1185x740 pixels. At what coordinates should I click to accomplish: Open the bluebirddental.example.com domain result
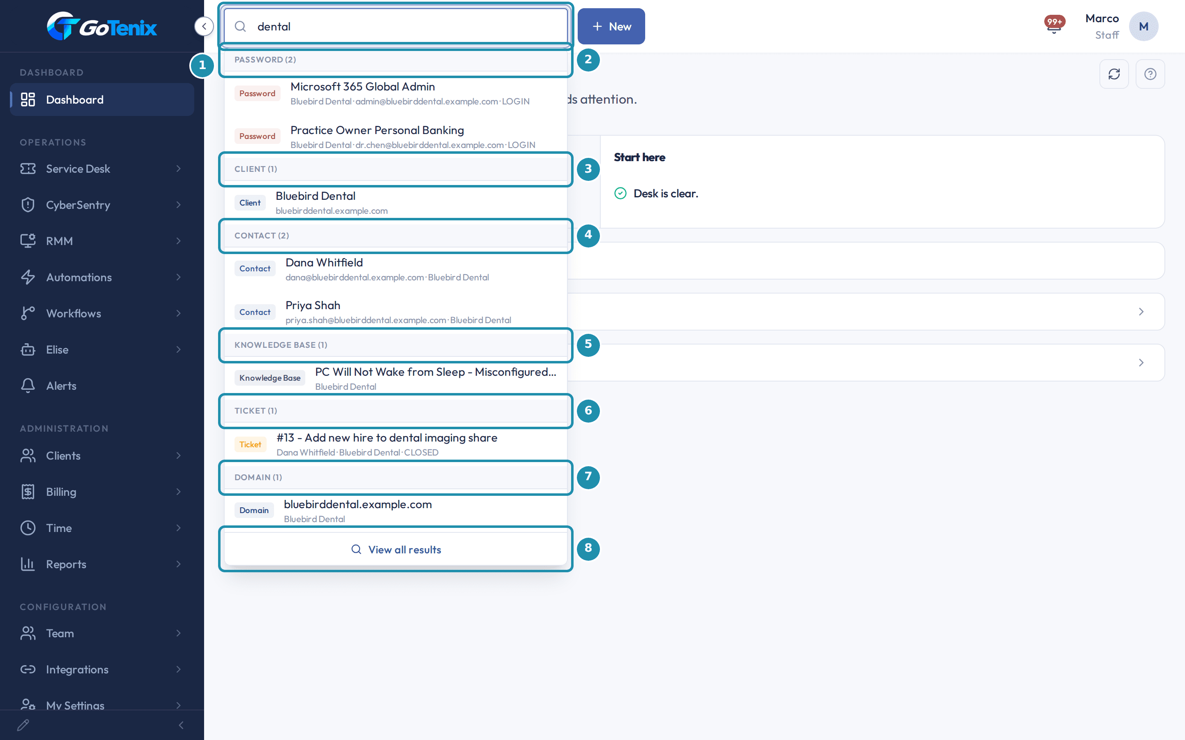coord(396,511)
